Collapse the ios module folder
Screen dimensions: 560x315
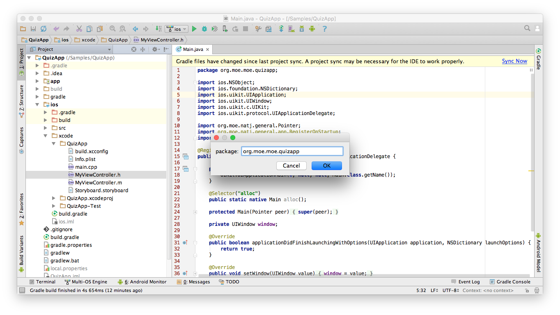[x=37, y=105]
